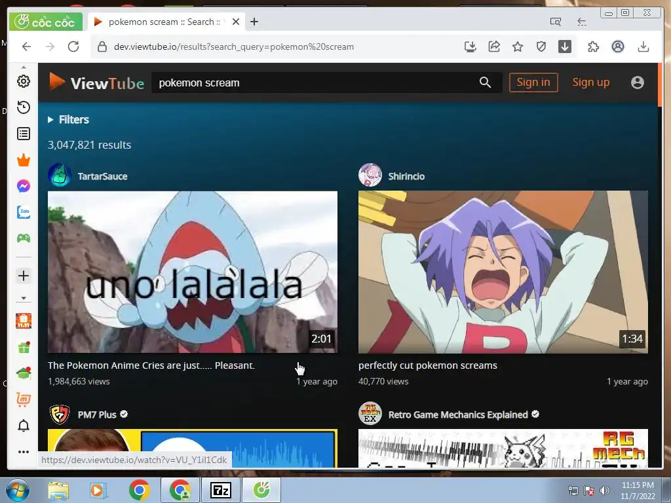671x503 pixels.
Task: Open video titled Pokemon Anime Cries are just Pleasant
Action: 151,365
